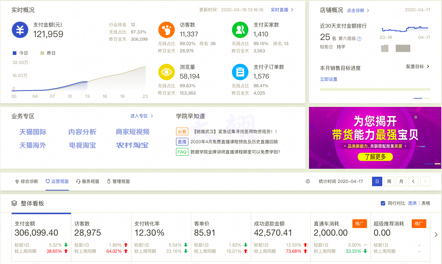Viewport: 442px width, 264px height.
Task: Click the blue clipboard sub-orders icon
Action: click(240, 72)
